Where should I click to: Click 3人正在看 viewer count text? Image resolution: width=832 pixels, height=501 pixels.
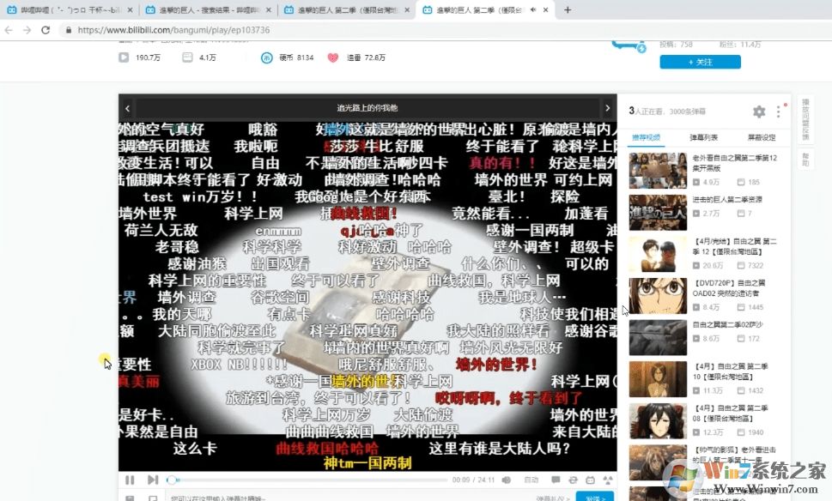pos(645,112)
